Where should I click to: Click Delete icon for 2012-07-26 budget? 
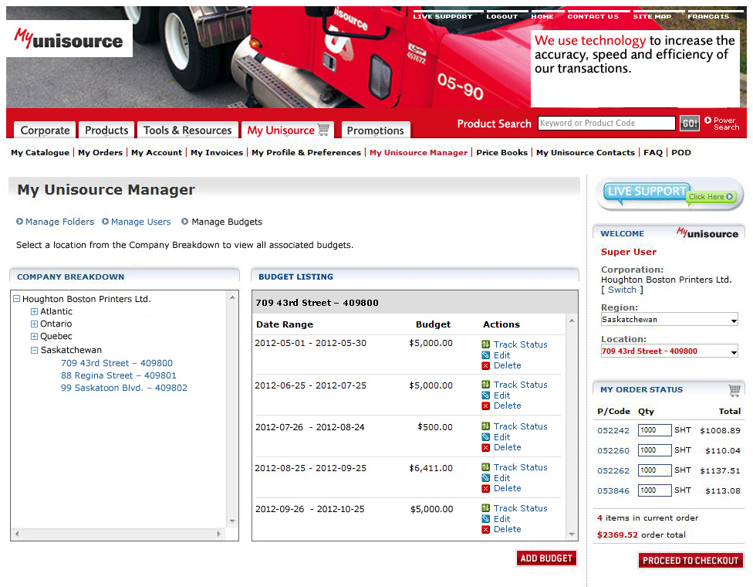[x=486, y=447]
